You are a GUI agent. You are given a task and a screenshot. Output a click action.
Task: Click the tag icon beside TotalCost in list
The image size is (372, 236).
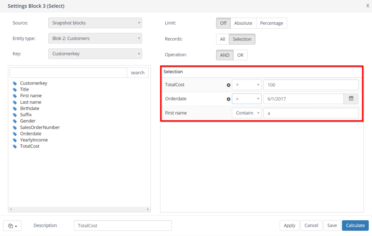15,146
